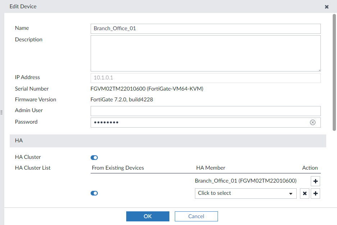The image size is (337, 225).
Task: Click the IP Address field
Action: [x=205, y=78]
